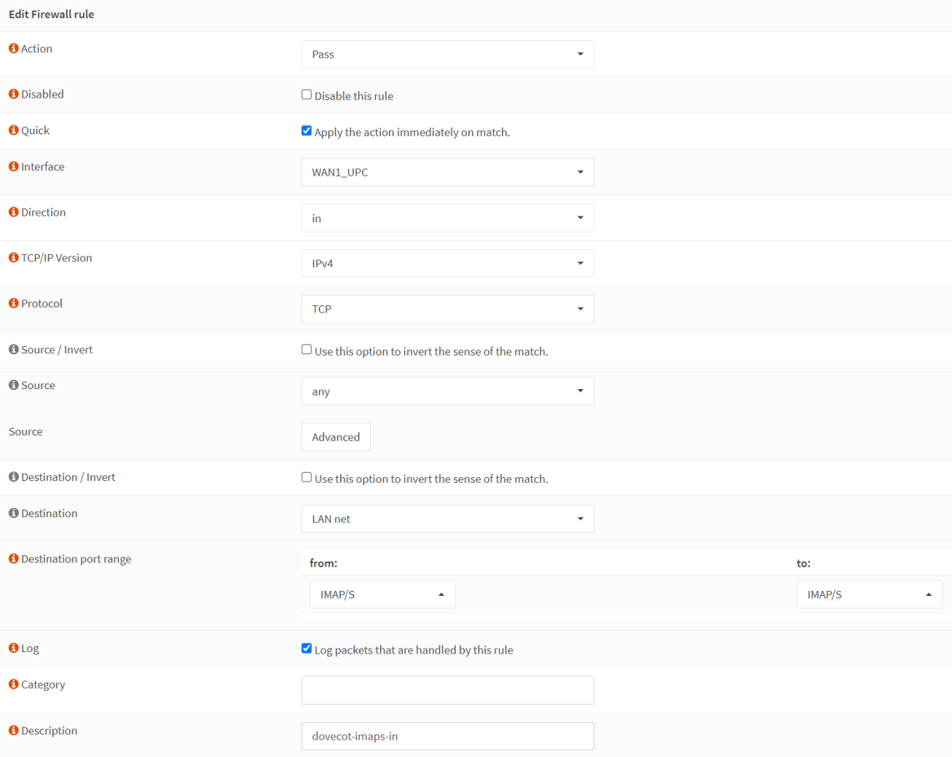Click the empty Category input field
The height and width of the screenshot is (757, 952).
coord(448,690)
